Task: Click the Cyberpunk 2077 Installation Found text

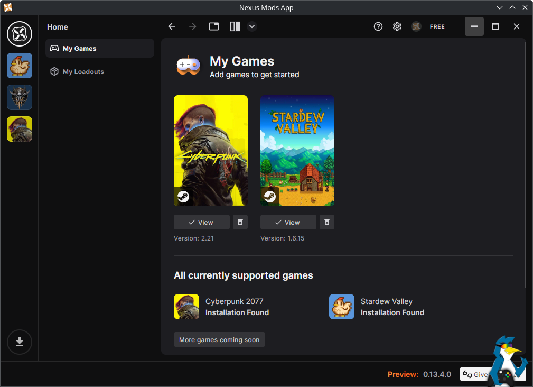Action: [237, 312]
